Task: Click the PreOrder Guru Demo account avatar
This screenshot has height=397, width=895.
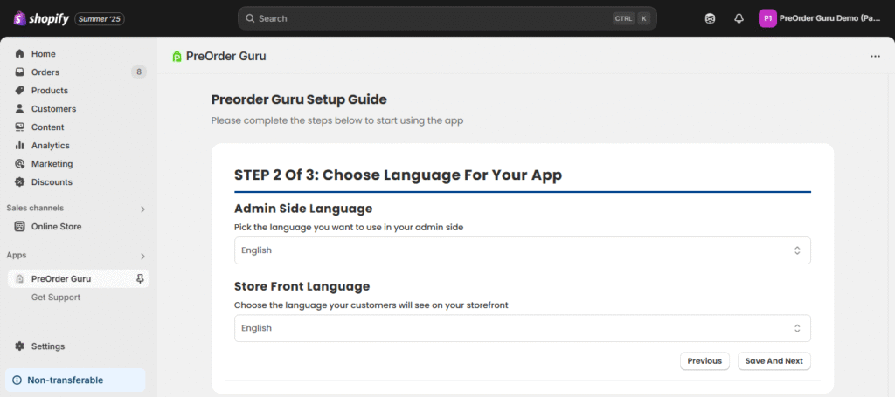Action: [767, 18]
